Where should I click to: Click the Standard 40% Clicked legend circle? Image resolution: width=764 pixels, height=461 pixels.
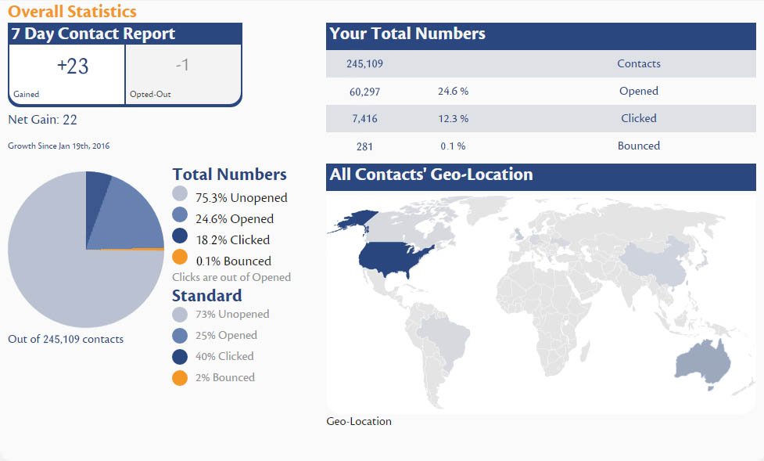pos(180,357)
